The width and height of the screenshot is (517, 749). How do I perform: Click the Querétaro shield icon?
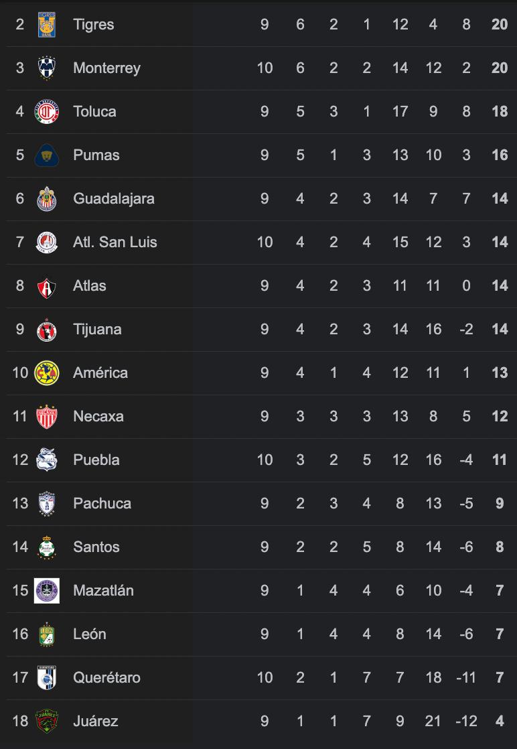pyautogui.click(x=47, y=678)
